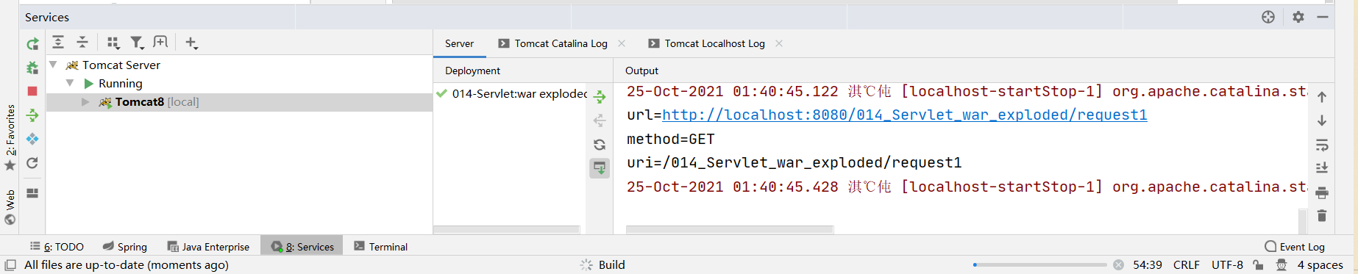Viewport: 1358px width, 274px height.
Task: Click the undeploy artifact icon
Action: click(x=600, y=120)
